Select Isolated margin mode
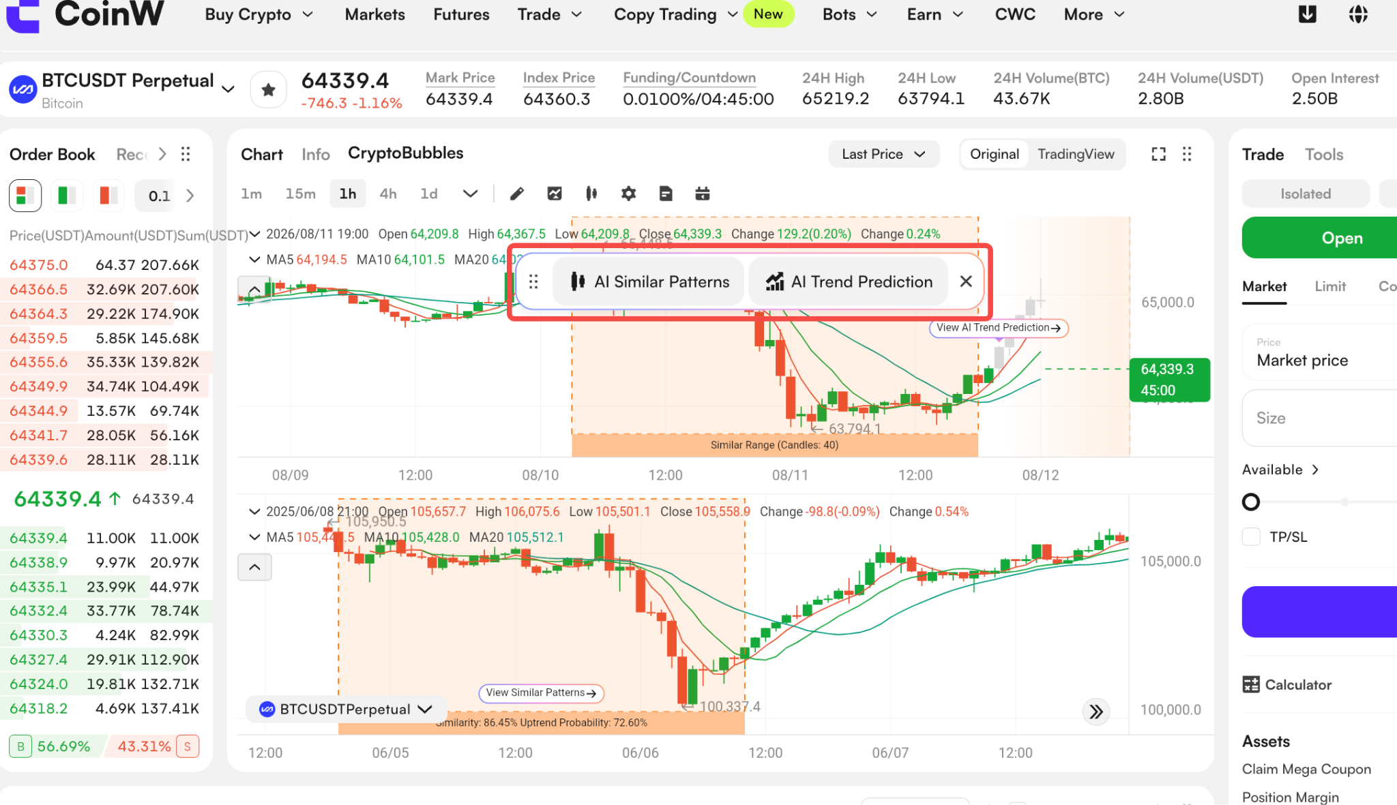Screen dimensions: 1397x805 pyautogui.click(x=1306, y=194)
